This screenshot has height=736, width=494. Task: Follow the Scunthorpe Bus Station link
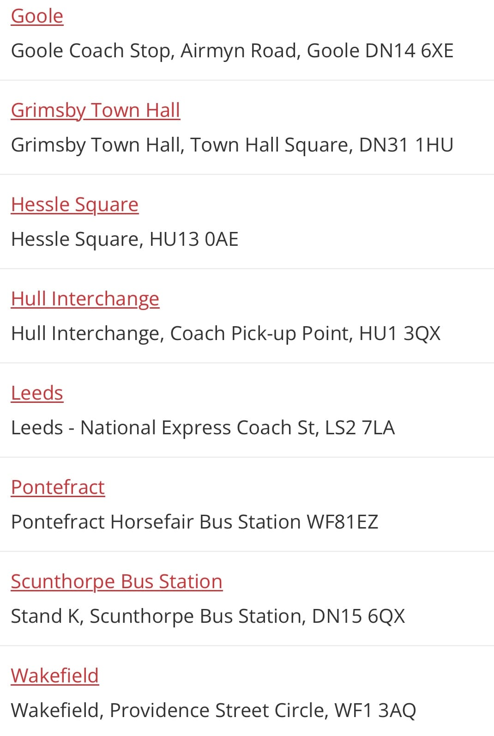point(117,582)
